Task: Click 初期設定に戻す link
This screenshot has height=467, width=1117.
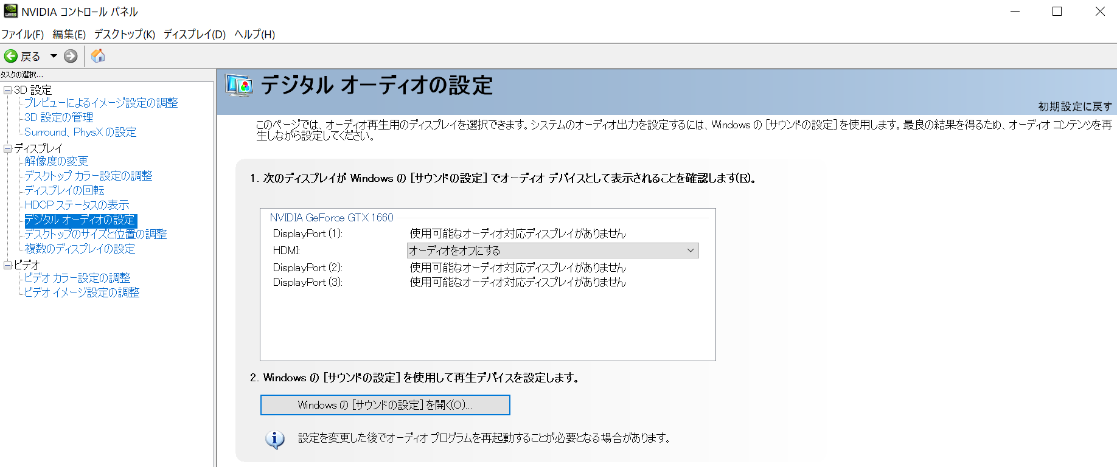Action: coord(1075,106)
